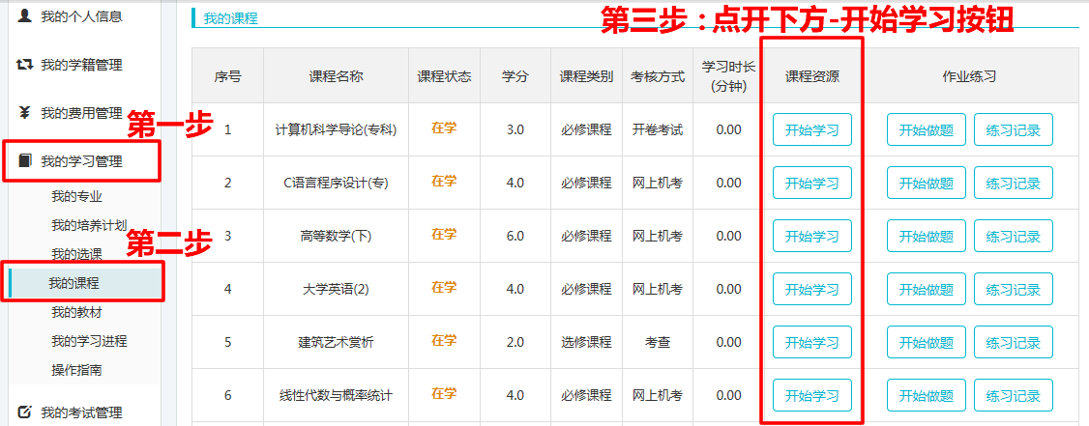Click the book icon beside 我的学习管理
The width and height of the screenshot is (1089, 426).
25,161
